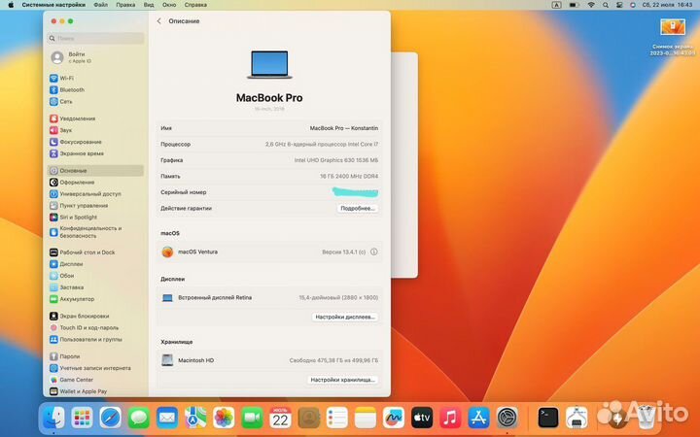The height and width of the screenshot is (437, 700).
Task: Go back from Описание page
Action: coord(158,21)
